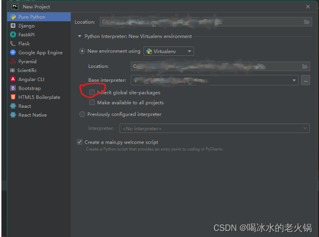
Task: Open base interpreter browse ellipsis button
Action: tap(306, 80)
